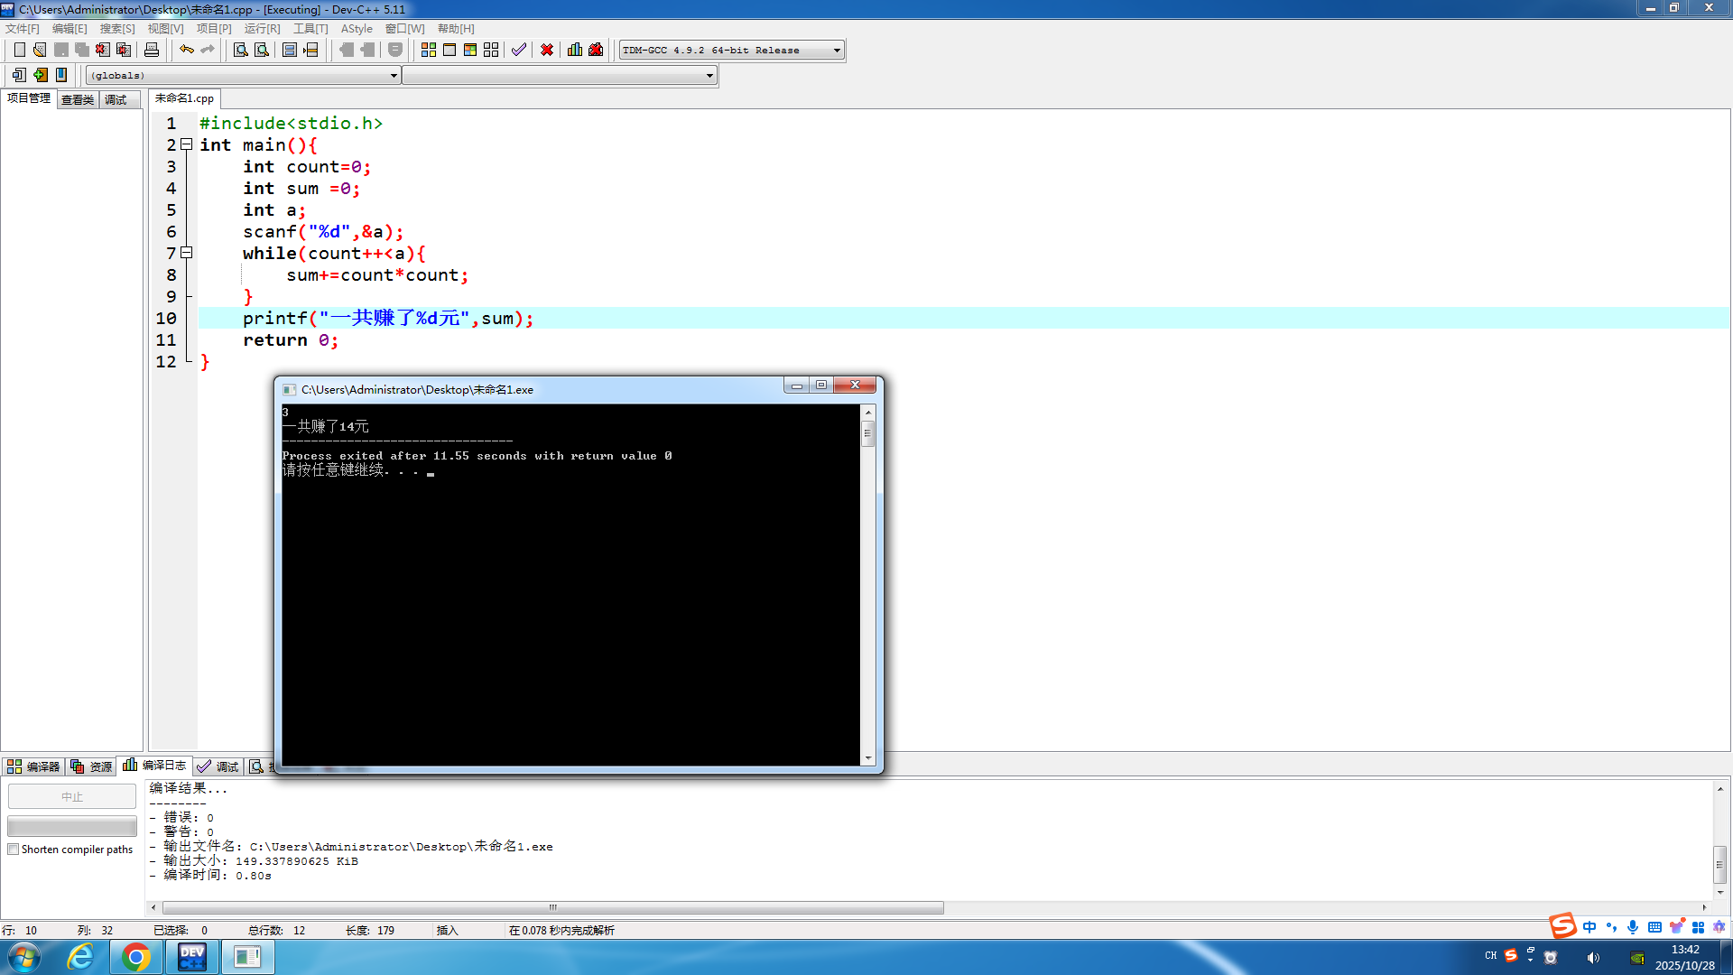Expand the (globals) scope dropdown
The height and width of the screenshot is (975, 1733).
click(394, 76)
